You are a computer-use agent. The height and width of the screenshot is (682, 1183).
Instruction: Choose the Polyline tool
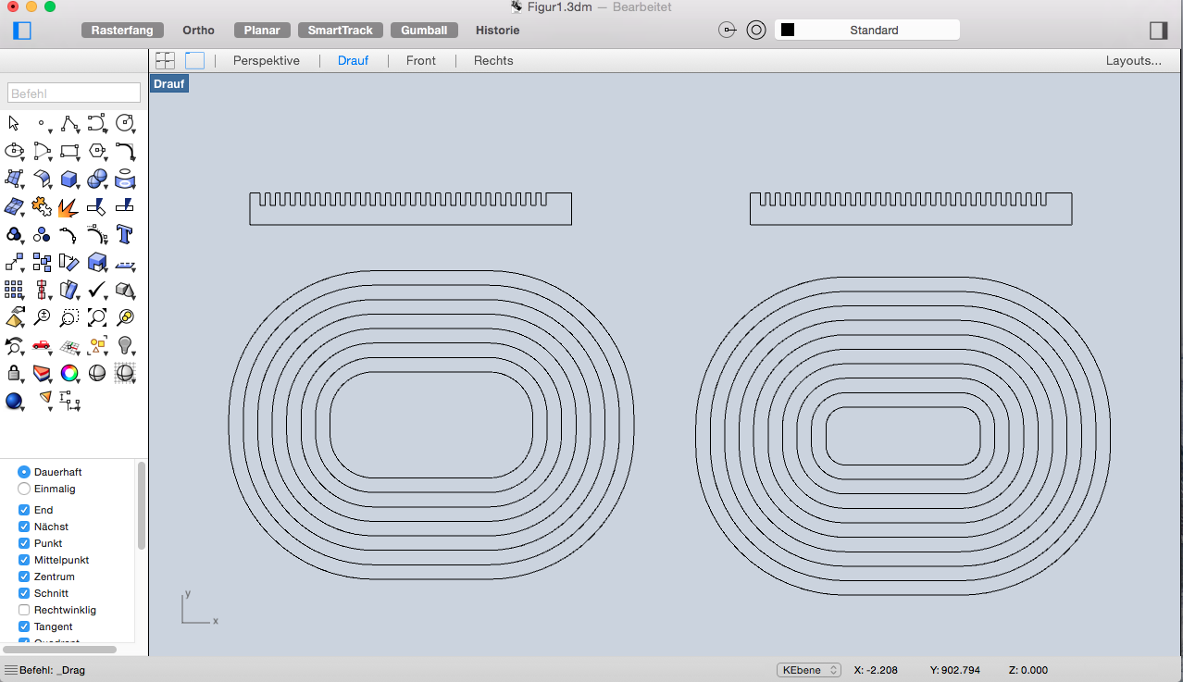pos(68,123)
